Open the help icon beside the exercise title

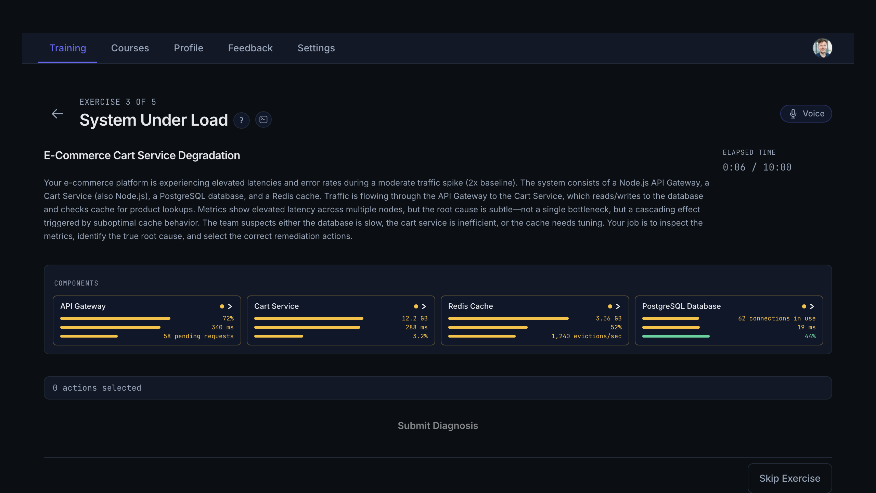click(x=242, y=120)
